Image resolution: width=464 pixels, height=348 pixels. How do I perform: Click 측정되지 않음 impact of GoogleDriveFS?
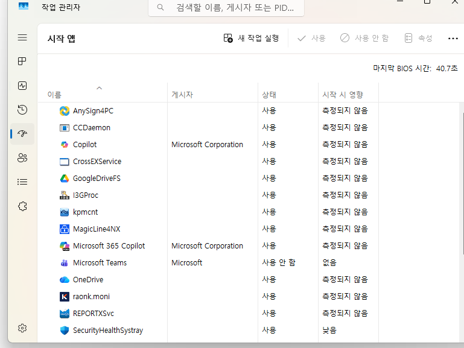[x=345, y=178]
